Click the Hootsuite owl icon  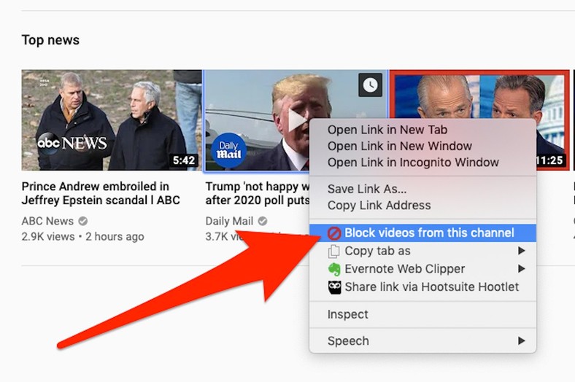click(334, 287)
